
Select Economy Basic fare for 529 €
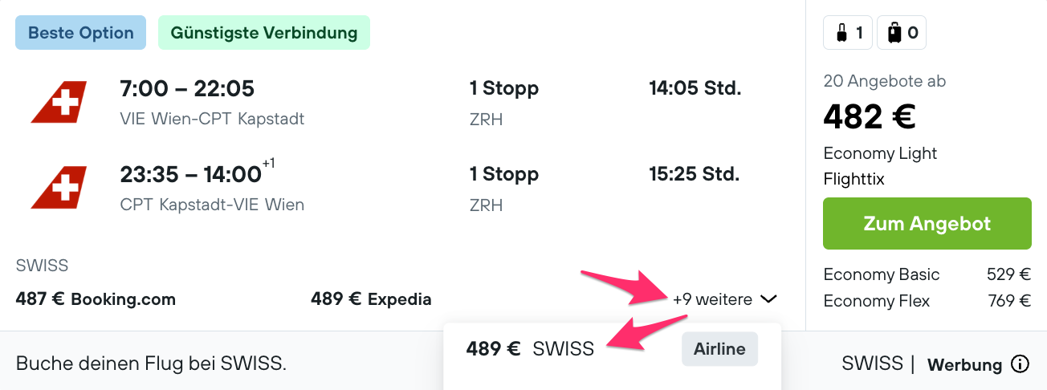[x=927, y=274]
